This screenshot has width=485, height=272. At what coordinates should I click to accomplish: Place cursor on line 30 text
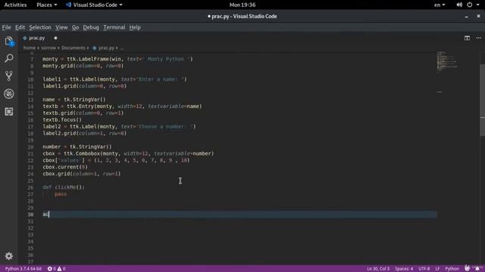(45, 214)
